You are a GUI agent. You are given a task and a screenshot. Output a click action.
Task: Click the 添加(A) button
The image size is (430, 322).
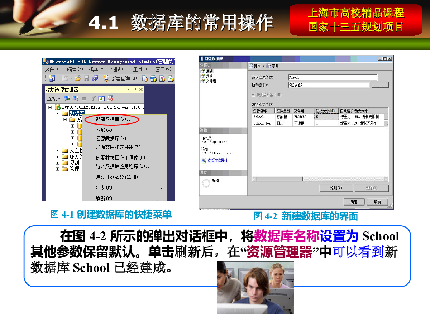click(x=336, y=188)
